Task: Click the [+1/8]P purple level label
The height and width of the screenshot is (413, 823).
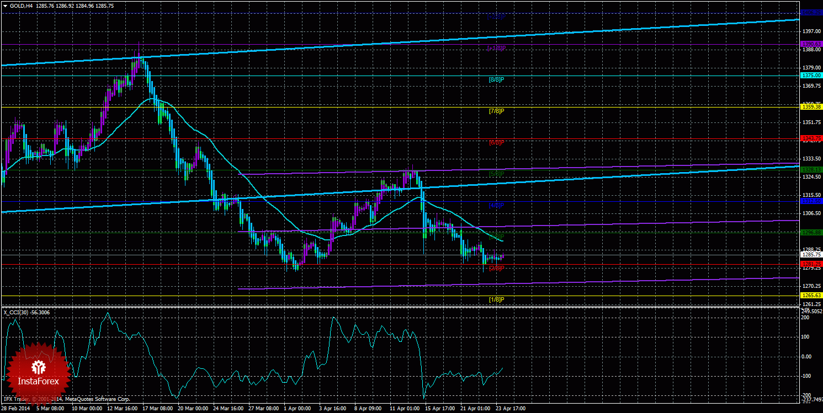Action: coord(496,48)
